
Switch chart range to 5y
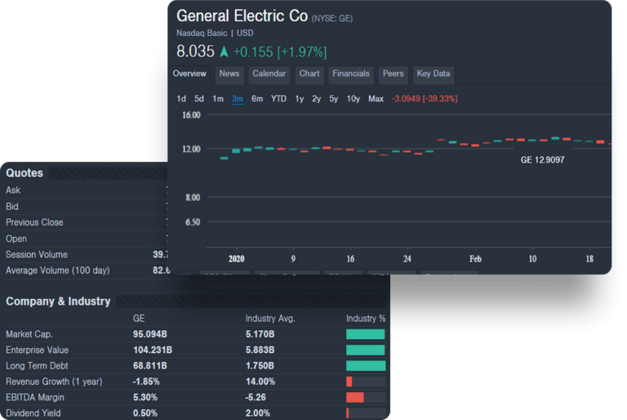point(334,99)
